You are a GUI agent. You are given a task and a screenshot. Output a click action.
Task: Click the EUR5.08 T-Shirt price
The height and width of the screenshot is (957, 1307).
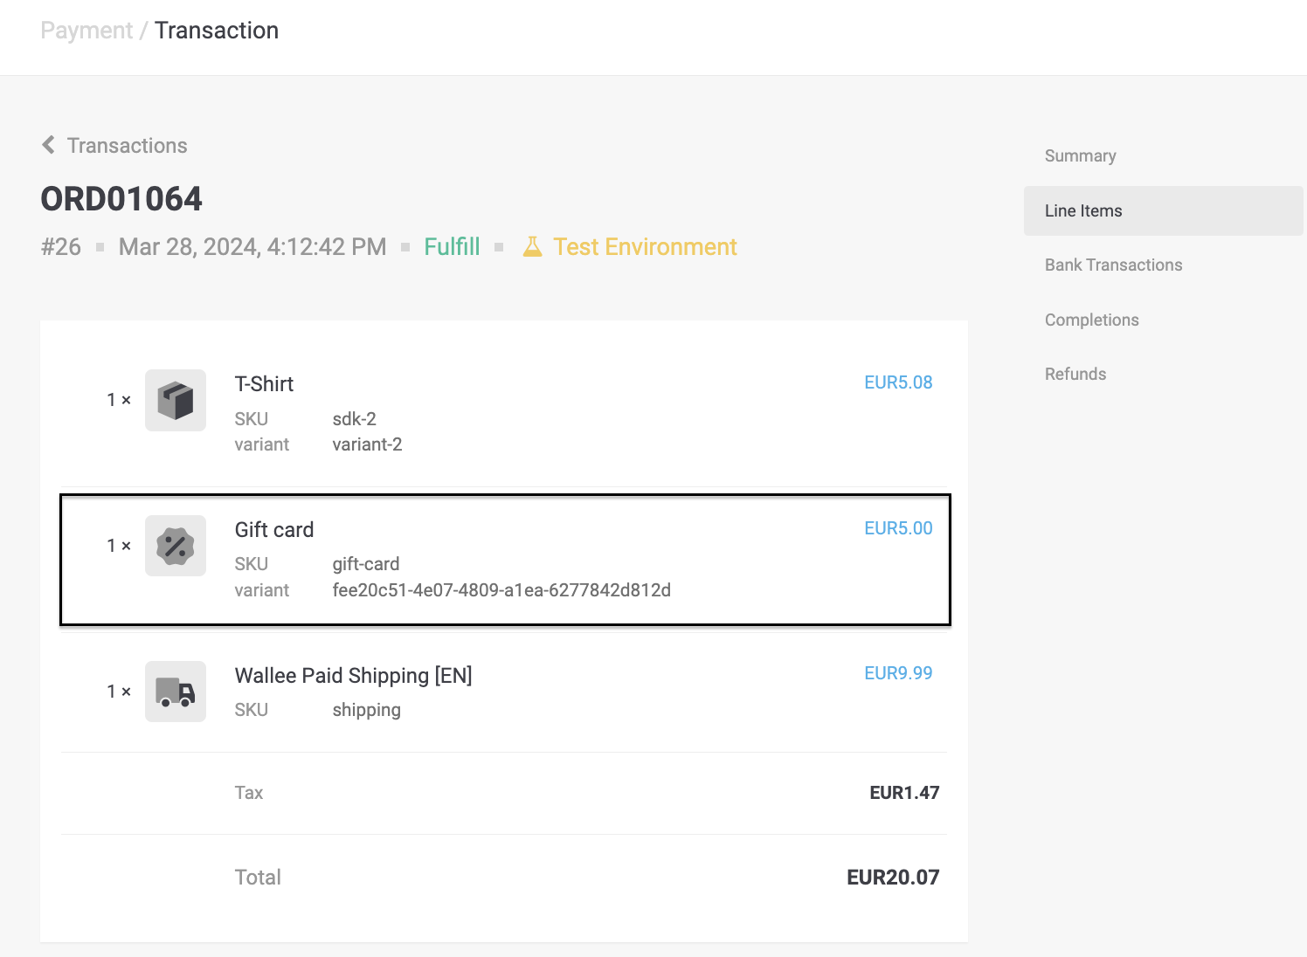897,382
